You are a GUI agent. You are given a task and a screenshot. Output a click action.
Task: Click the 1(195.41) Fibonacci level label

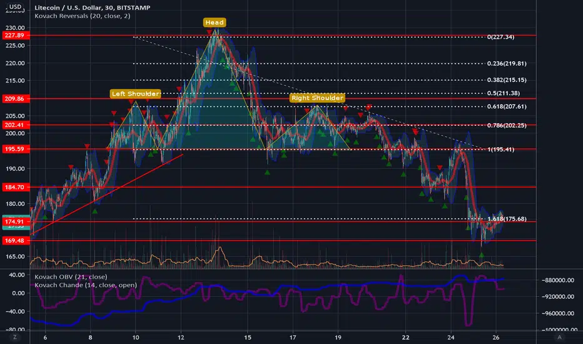click(501, 149)
